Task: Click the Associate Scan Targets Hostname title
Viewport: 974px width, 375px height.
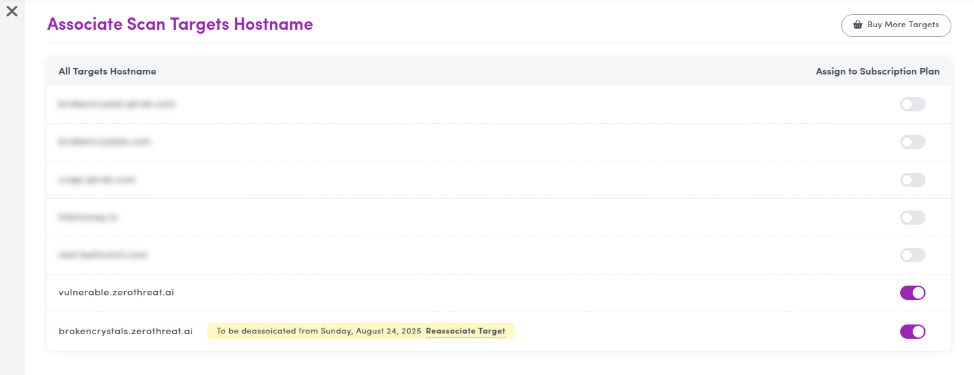Action: click(x=180, y=25)
